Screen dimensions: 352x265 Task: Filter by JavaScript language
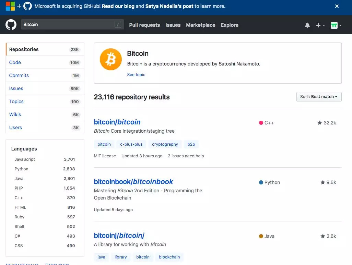point(45,159)
